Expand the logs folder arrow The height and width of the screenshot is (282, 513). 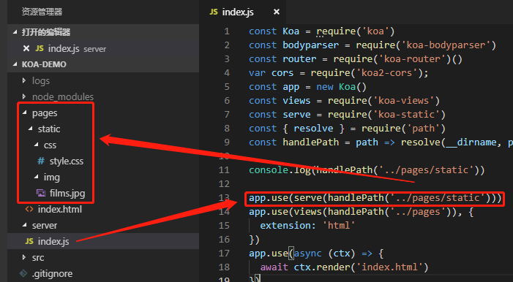pyautogui.click(x=24, y=80)
